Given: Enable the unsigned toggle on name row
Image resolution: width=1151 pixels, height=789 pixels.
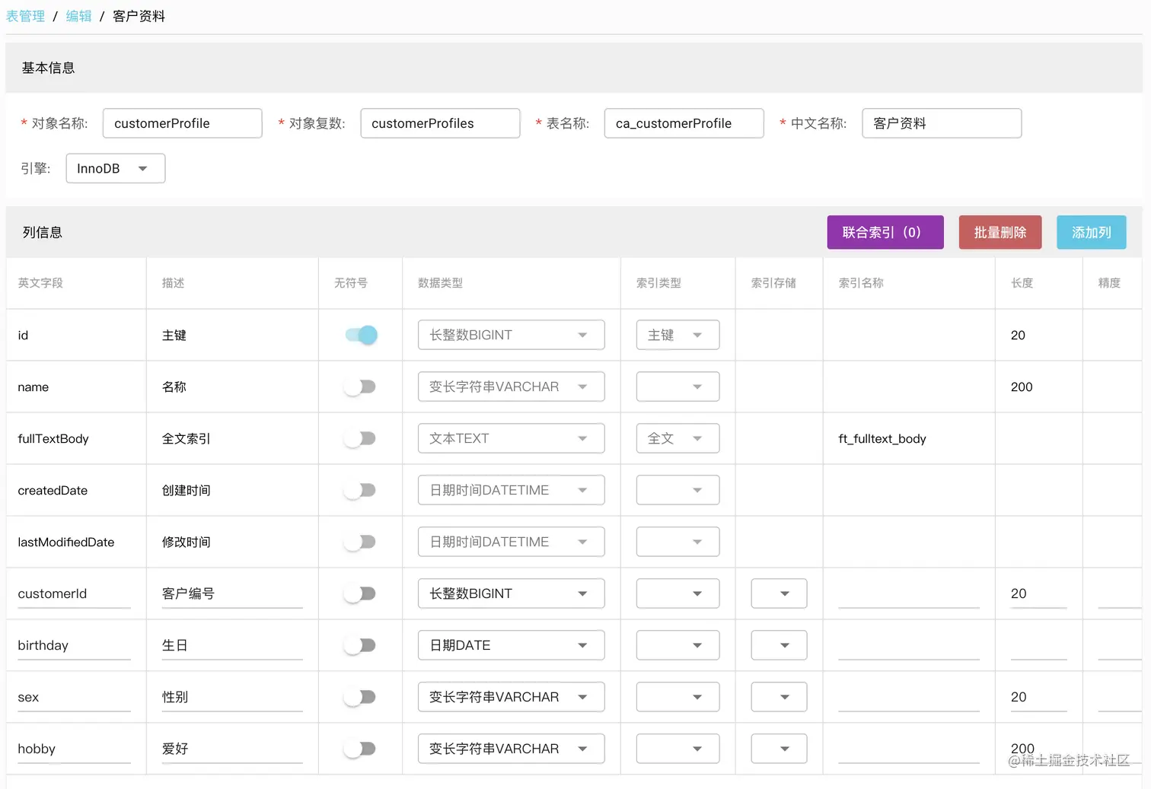Looking at the screenshot, I should point(360,387).
